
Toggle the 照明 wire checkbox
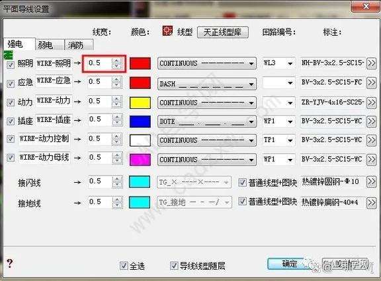point(10,65)
